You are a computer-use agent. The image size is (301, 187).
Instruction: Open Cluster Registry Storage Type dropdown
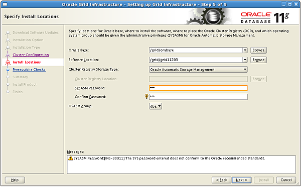[x=198, y=69]
